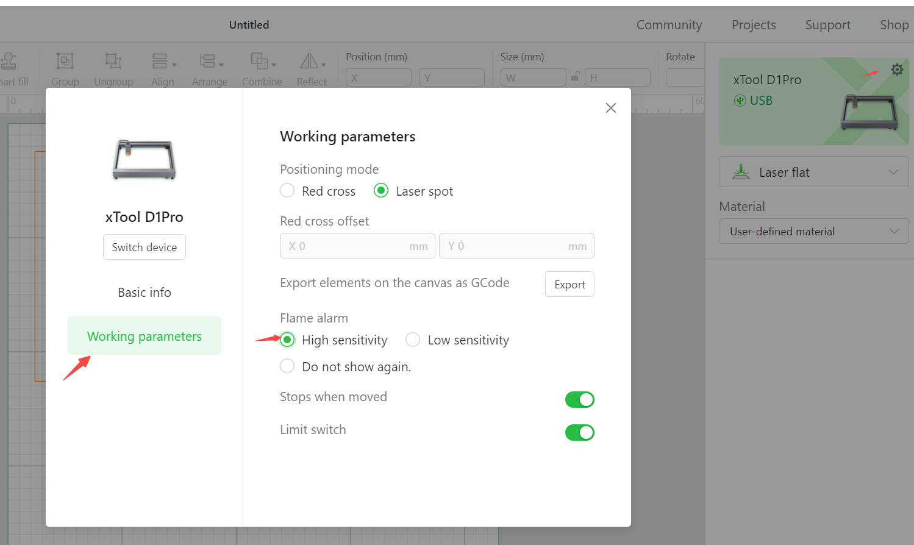The width and height of the screenshot is (914, 545).
Task: Open the Support menu
Action: 827,25
